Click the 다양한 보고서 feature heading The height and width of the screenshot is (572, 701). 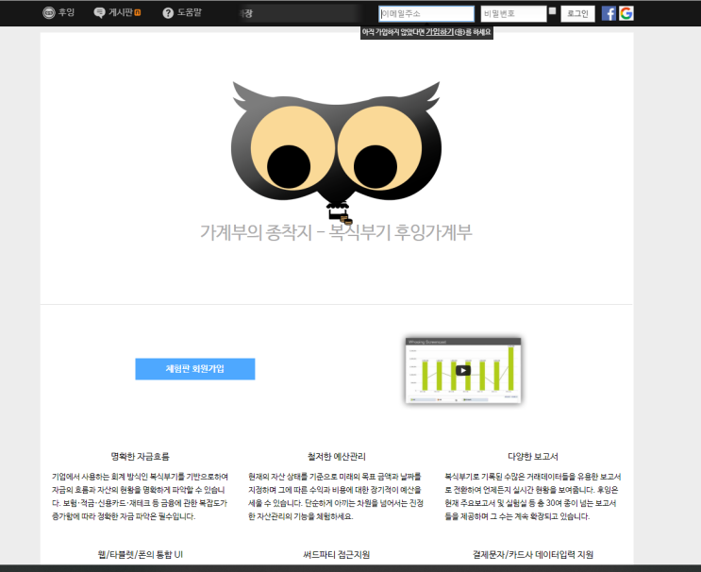[x=533, y=456]
